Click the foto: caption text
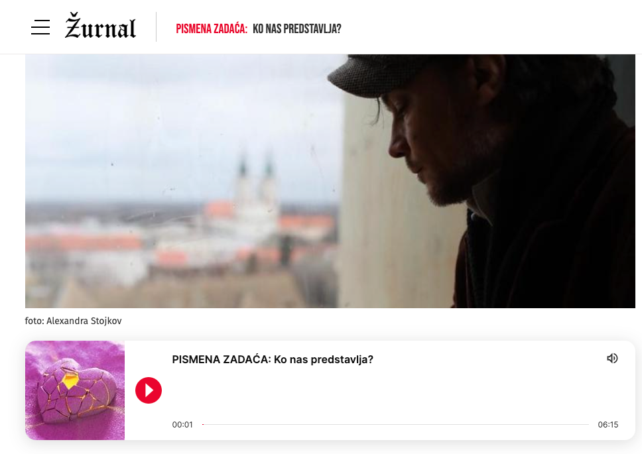This screenshot has height=454, width=642. [34, 321]
